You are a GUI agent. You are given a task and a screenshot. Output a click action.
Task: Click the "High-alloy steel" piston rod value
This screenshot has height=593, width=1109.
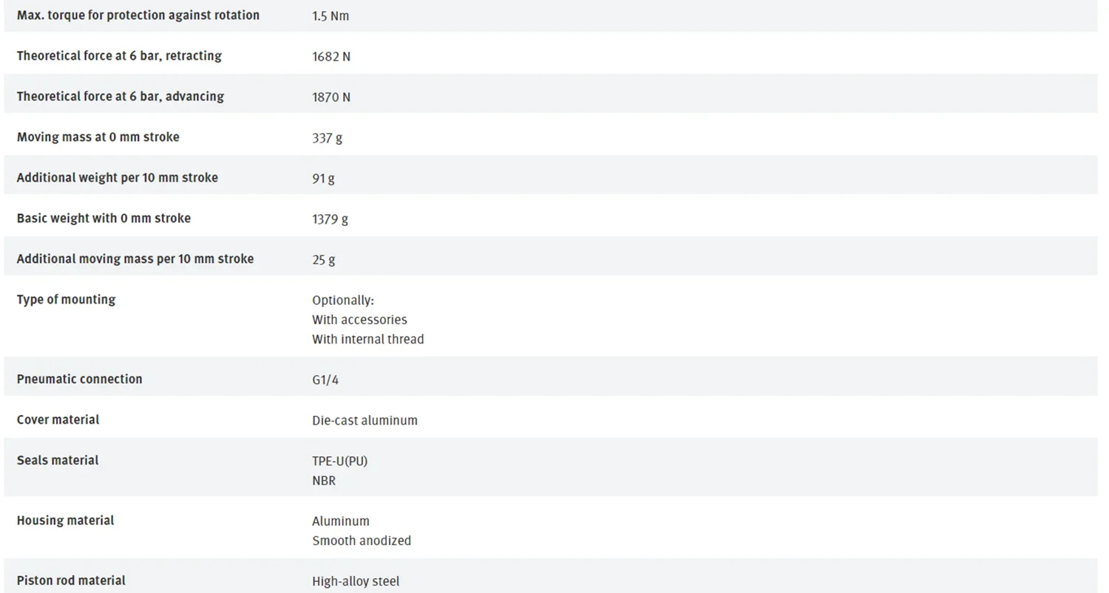click(x=355, y=582)
